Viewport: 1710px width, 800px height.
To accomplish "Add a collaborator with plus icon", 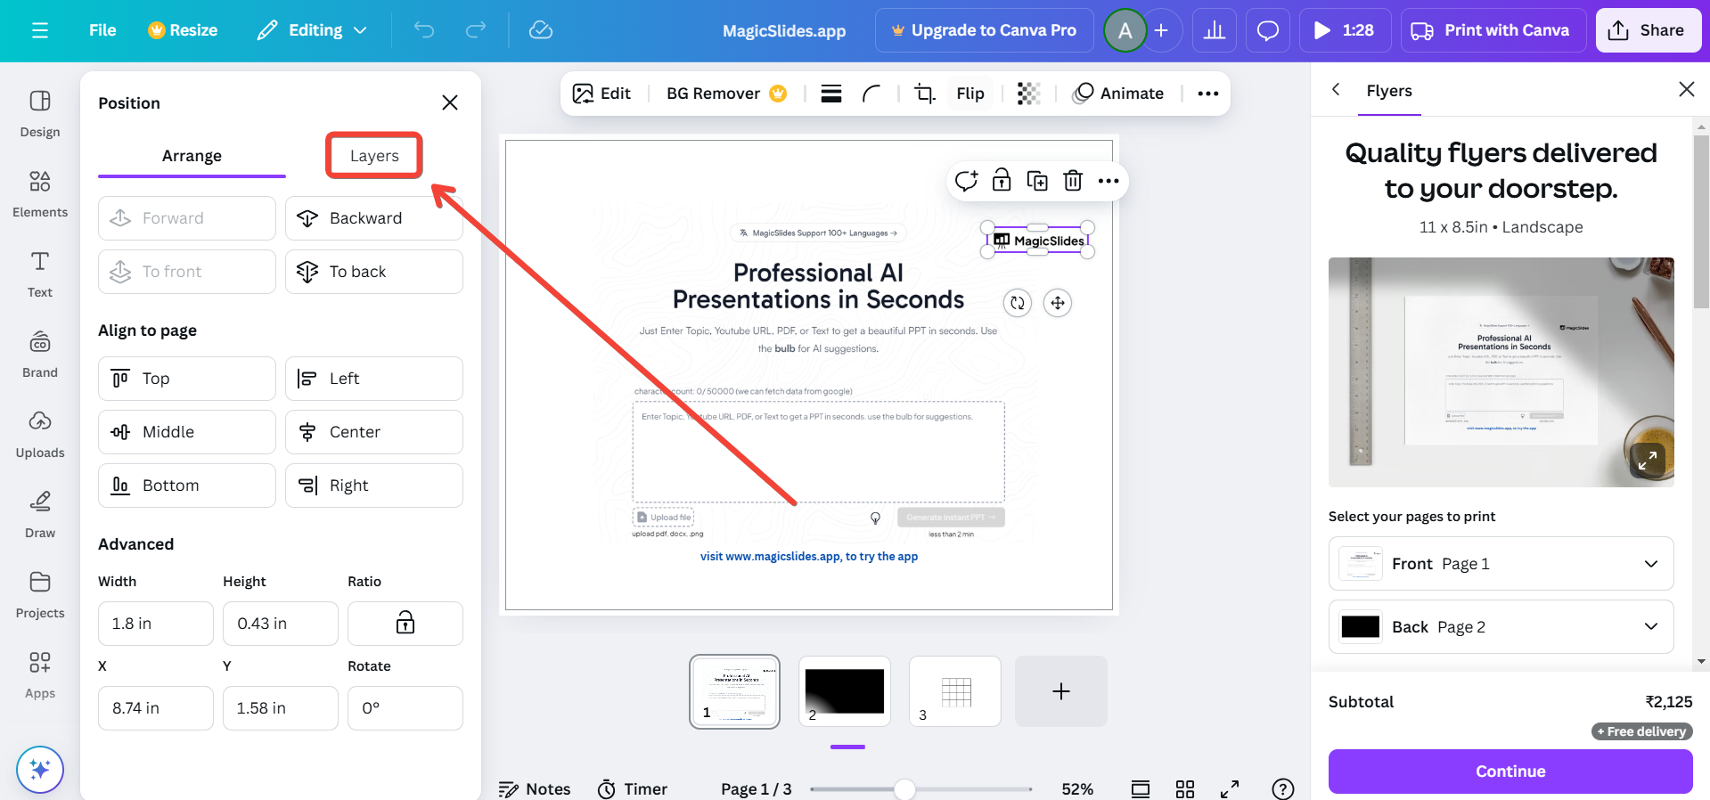I will [x=1161, y=30].
